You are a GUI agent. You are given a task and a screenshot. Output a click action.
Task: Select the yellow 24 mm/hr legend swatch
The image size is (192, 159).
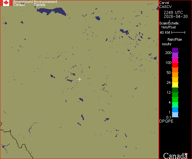(175, 85)
